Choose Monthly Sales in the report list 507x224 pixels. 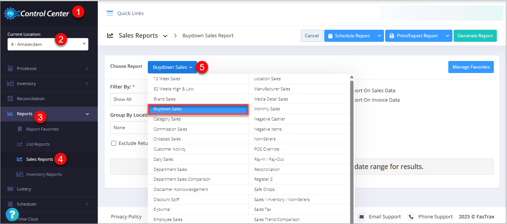(x=267, y=109)
